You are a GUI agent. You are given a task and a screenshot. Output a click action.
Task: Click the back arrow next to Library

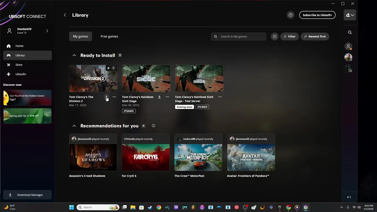65,15
